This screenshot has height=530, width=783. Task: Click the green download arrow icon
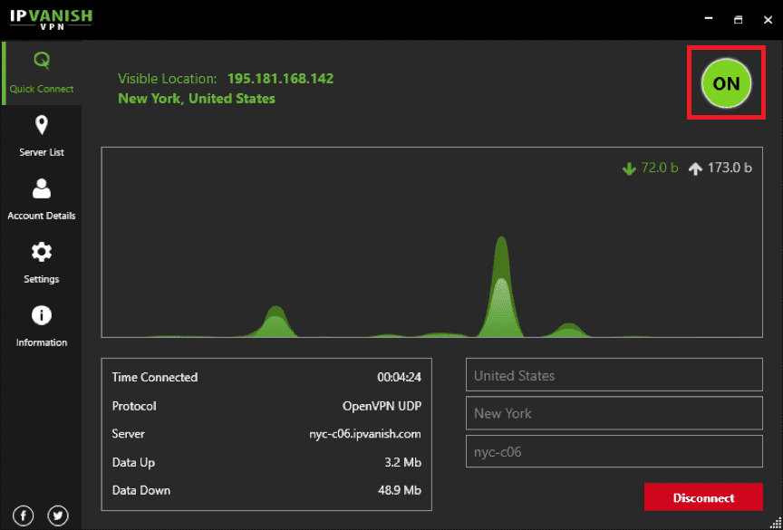tap(629, 169)
